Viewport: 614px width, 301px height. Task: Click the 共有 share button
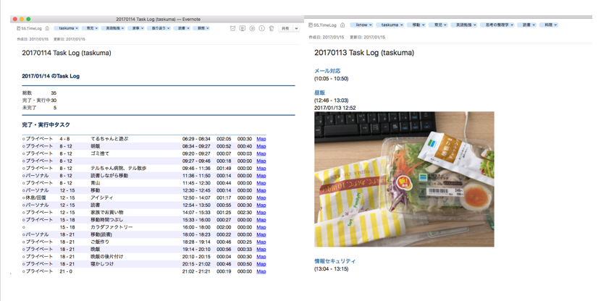285,29
